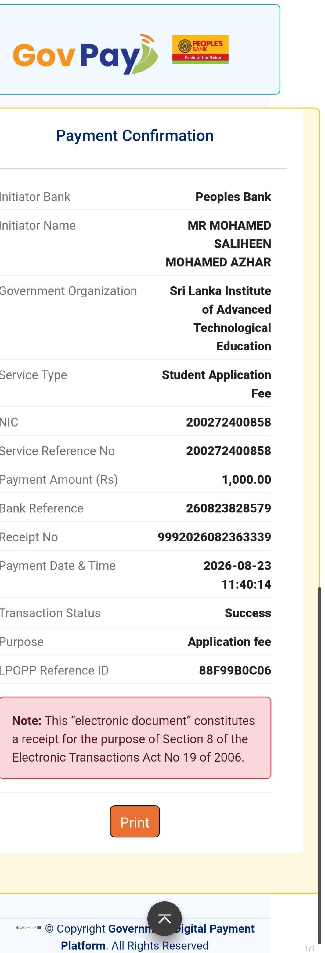This screenshot has height=953, width=325.
Task: Click the orange Print button
Action: (135, 821)
